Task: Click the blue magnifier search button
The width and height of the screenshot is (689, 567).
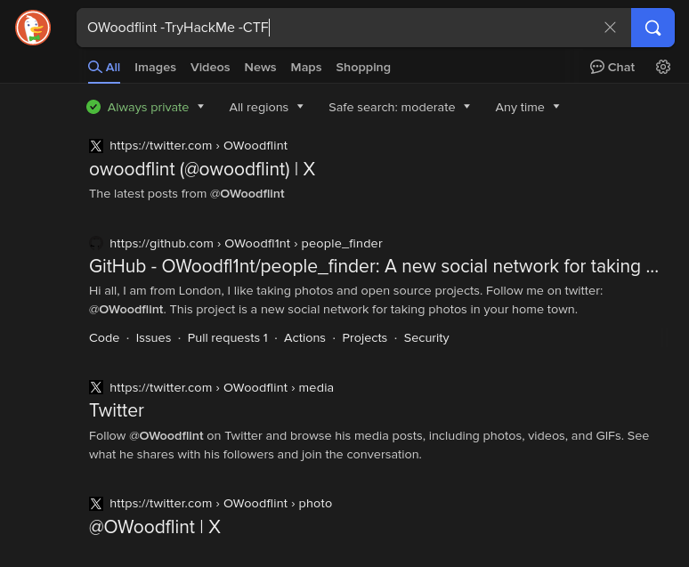Action: tap(653, 28)
